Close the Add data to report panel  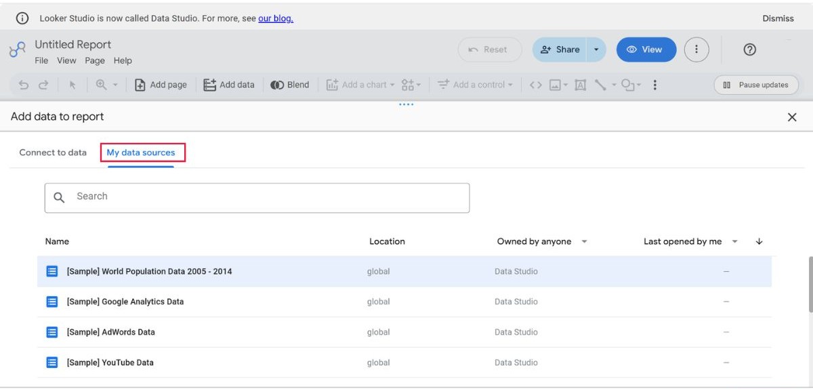pyautogui.click(x=792, y=117)
